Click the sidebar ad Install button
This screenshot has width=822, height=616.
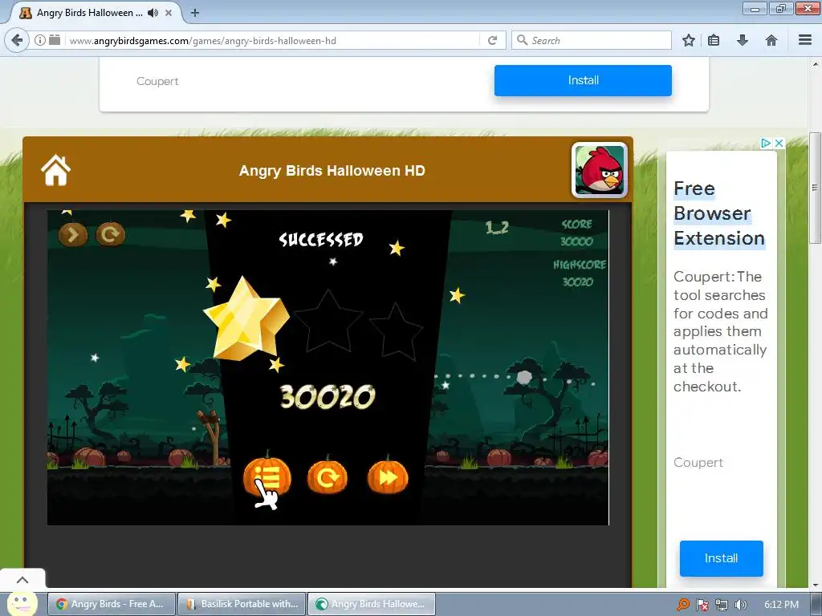pos(722,558)
